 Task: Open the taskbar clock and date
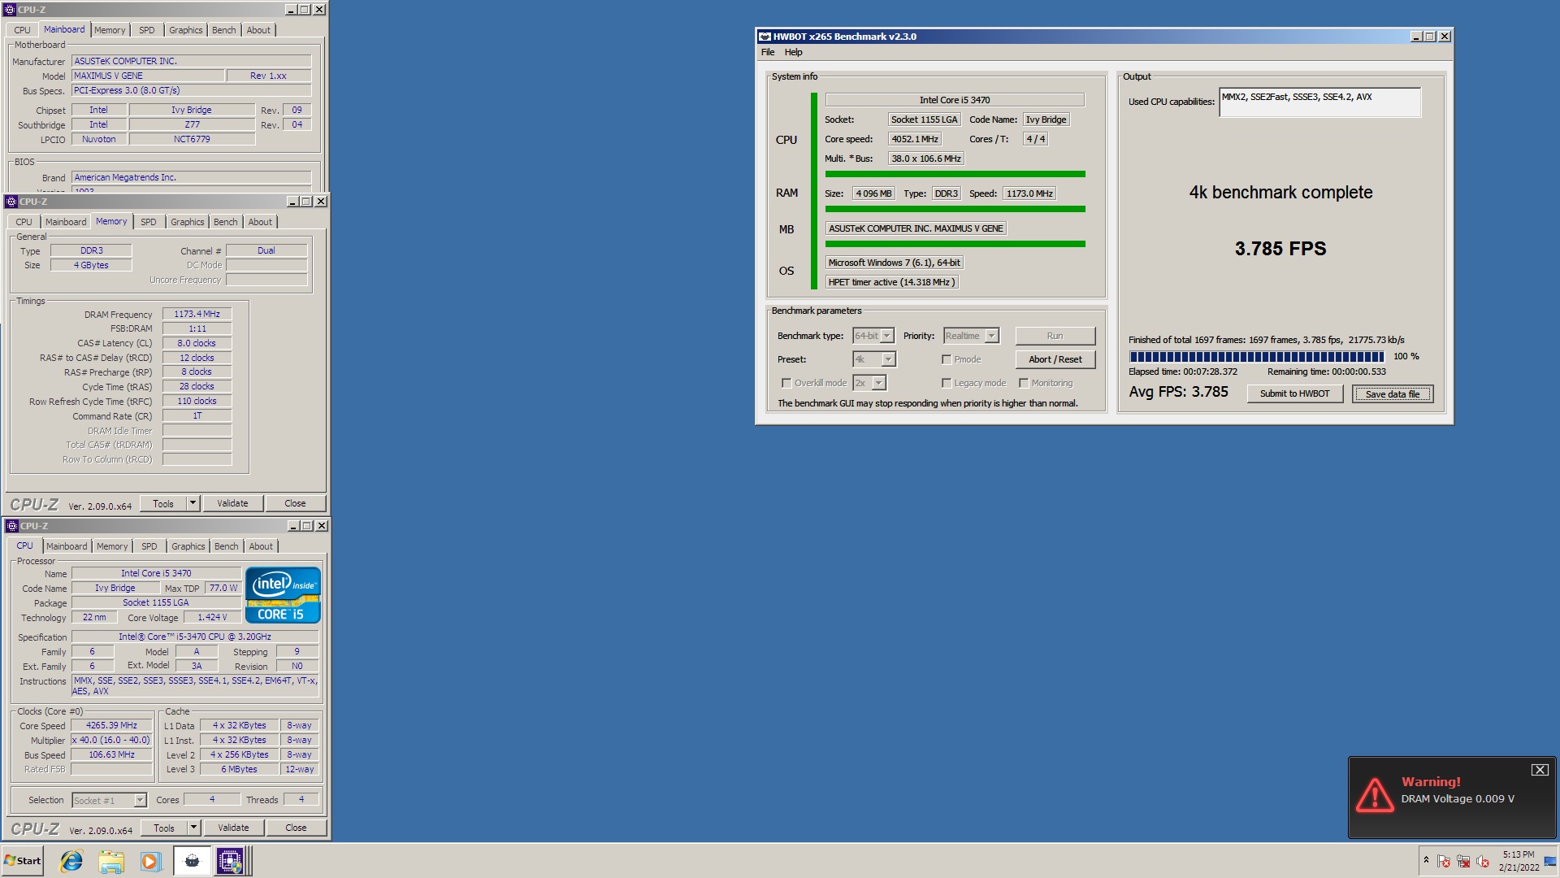(1519, 861)
